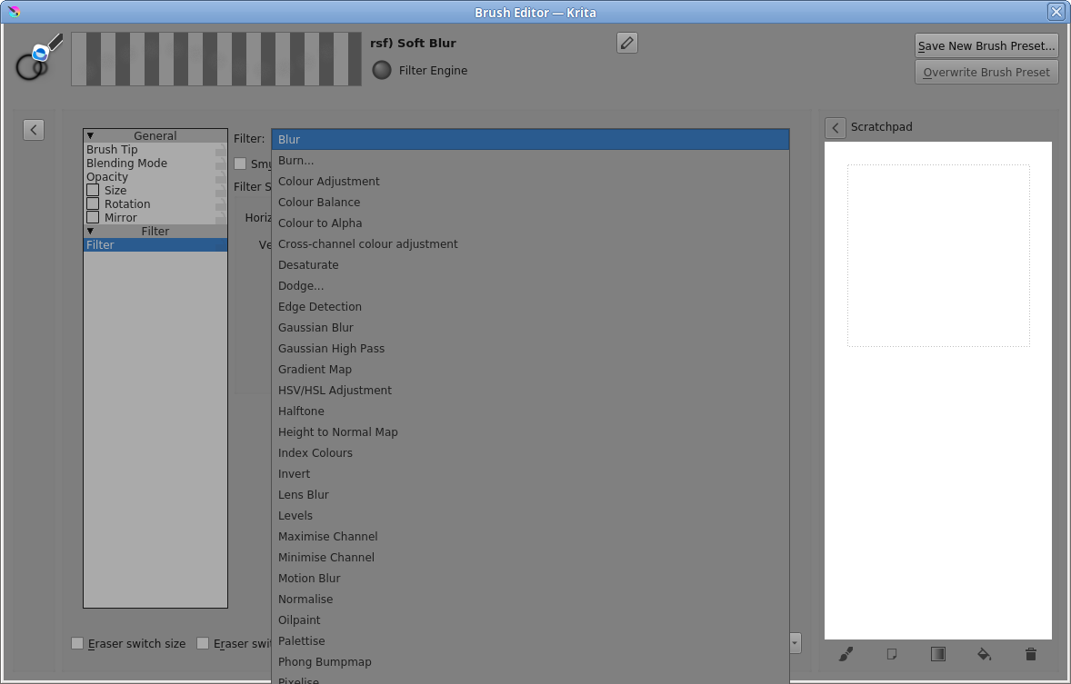Close the Brush Editor window
Image resolution: width=1071 pixels, height=684 pixels.
click(1056, 12)
